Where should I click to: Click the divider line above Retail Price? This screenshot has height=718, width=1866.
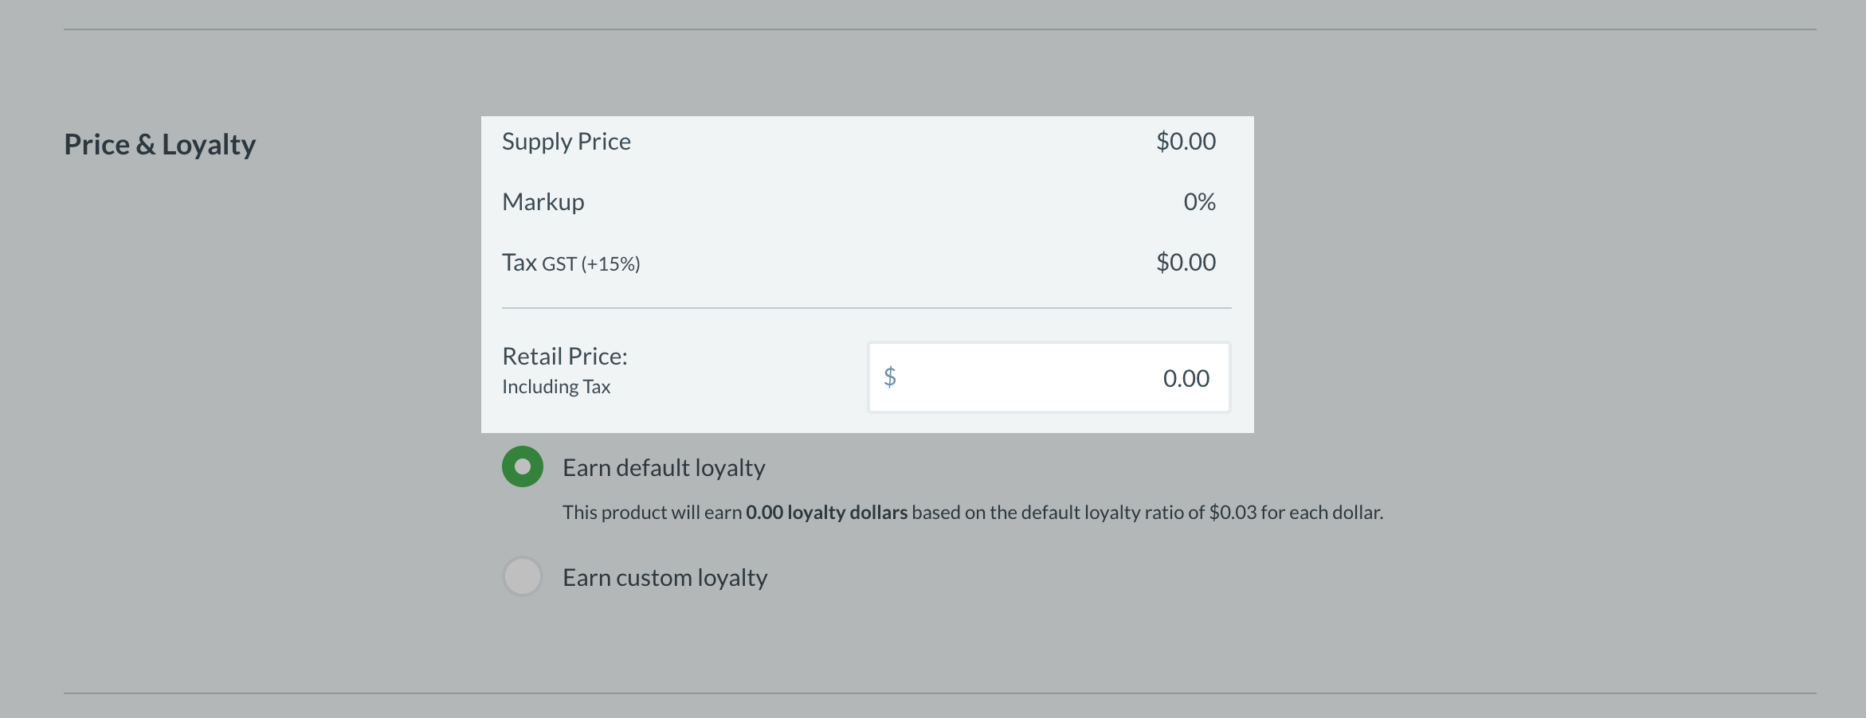pos(866,308)
